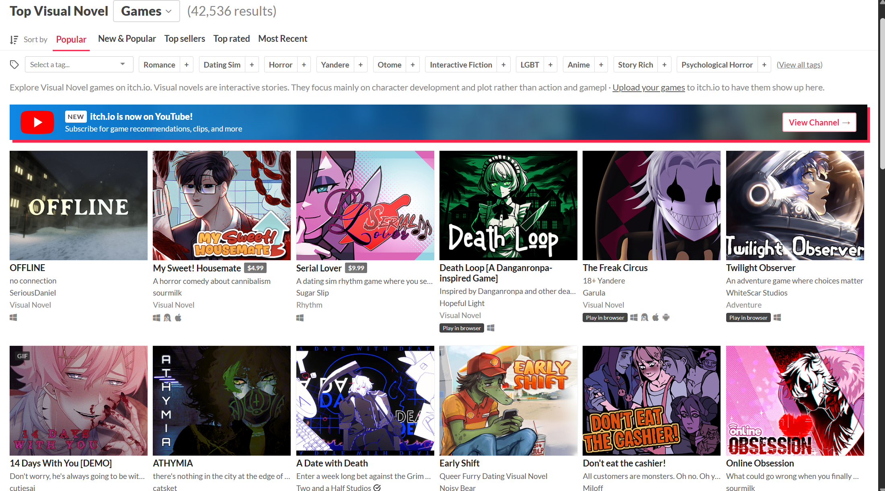Click Apple icon under My Sweet! Housemate

click(x=178, y=318)
